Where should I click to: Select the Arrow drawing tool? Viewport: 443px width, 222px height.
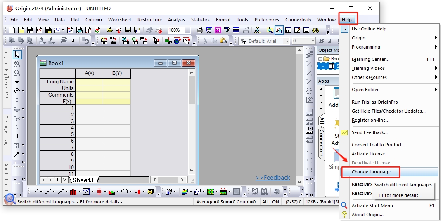(x=17, y=154)
